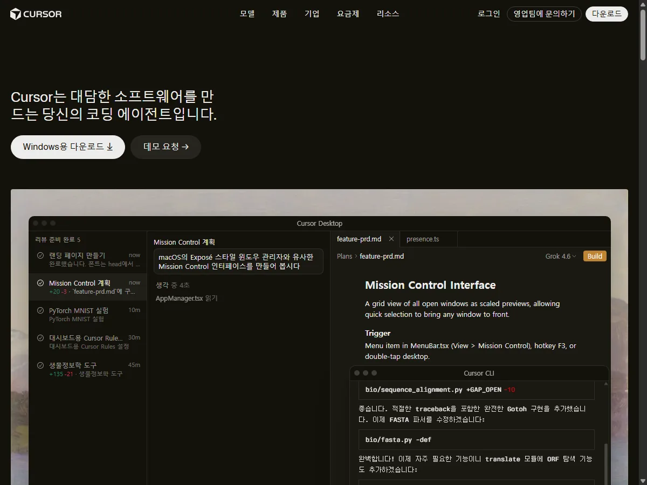Open the 제품 menu

tap(279, 14)
